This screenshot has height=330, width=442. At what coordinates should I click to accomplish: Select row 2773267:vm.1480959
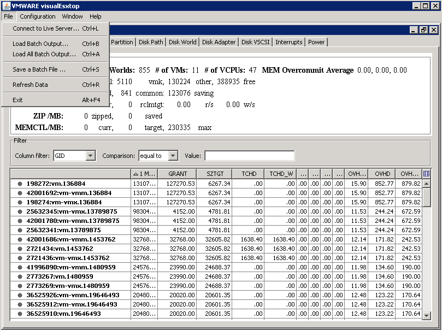pos(216,277)
